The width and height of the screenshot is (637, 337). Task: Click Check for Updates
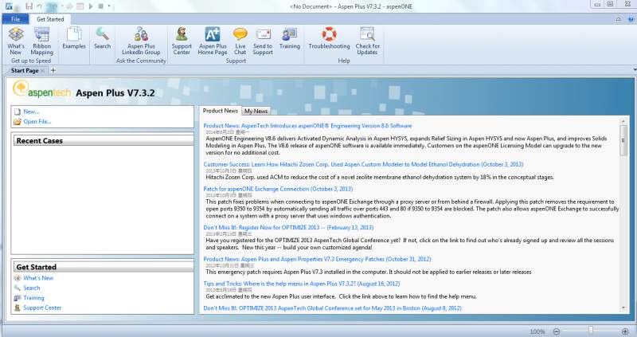click(368, 41)
